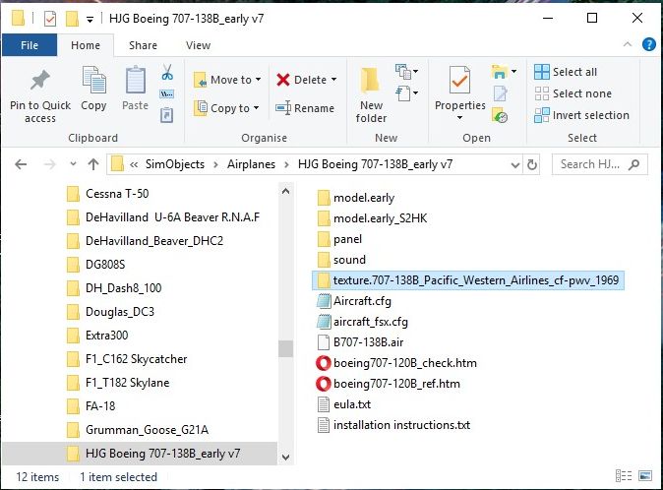This screenshot has width=663, height=490.
Task: Switch to the Share ribbon tab
Action: click(x=143, y=45)
